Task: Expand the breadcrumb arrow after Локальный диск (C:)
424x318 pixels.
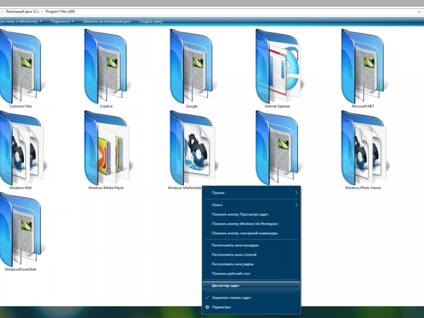Action: [x=42, y=12]
